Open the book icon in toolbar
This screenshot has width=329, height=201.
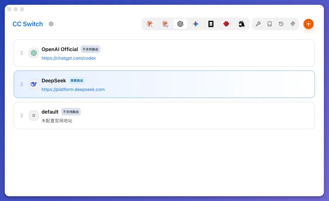270,24
